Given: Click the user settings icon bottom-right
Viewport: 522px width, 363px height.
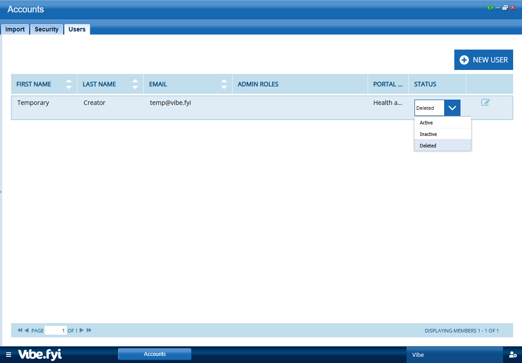Looking at the screenshot, I should click(513, 355).
